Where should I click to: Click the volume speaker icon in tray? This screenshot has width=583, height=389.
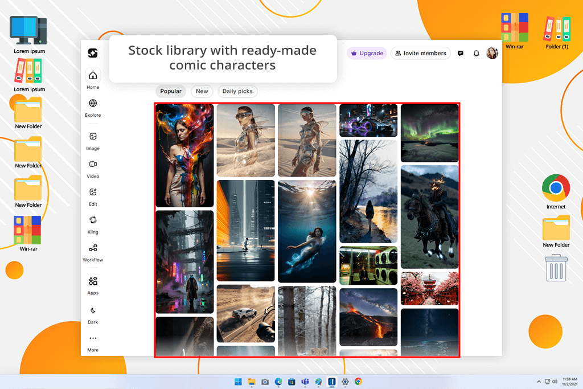(x=555, y=382)
